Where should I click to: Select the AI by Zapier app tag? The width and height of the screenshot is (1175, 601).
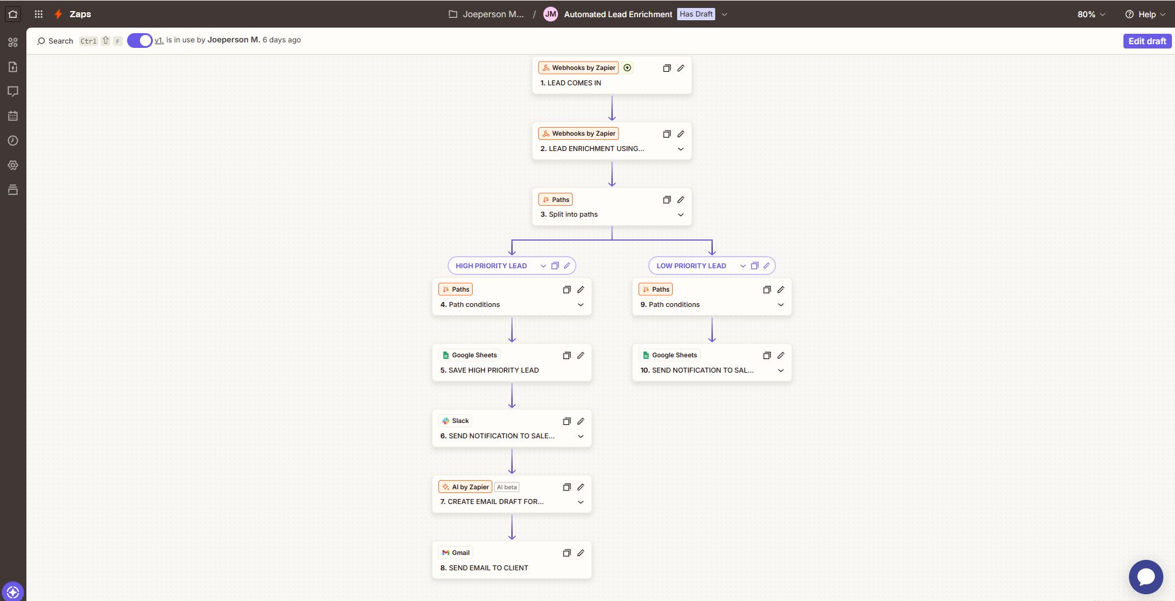(x=465, y=487)
